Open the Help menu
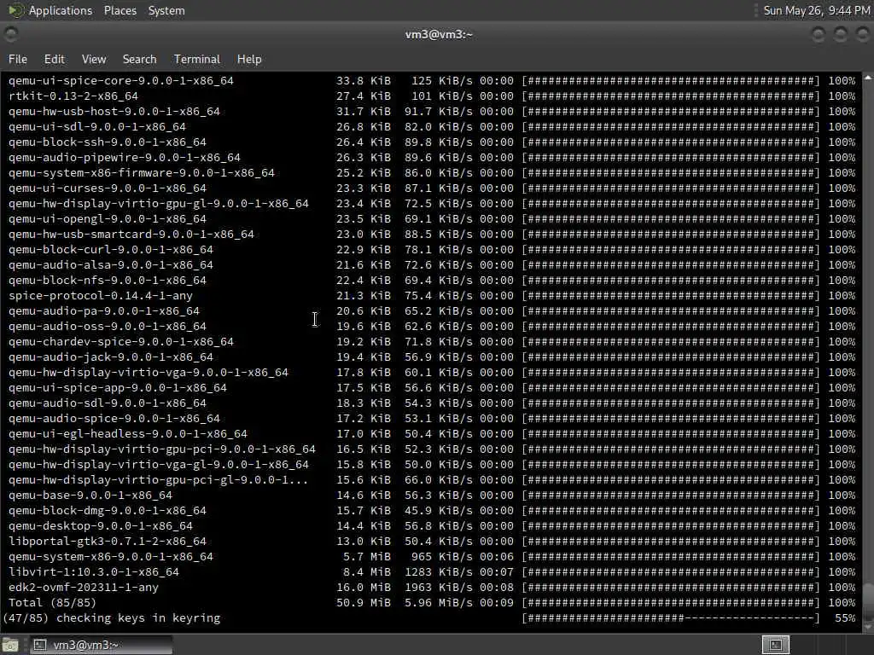The image size is (874, 655). pyautogui.click(x=249, y=59)
